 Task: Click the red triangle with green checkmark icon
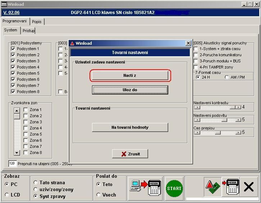click(x=213, y=187)
